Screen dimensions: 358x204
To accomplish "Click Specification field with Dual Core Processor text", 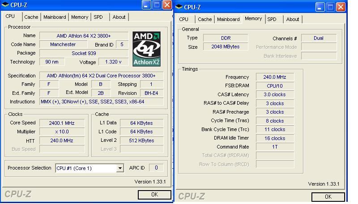I will click(x=102, y=76).
